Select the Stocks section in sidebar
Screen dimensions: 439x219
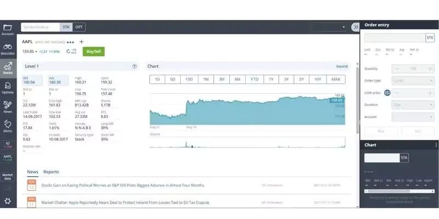pos(8,68)
